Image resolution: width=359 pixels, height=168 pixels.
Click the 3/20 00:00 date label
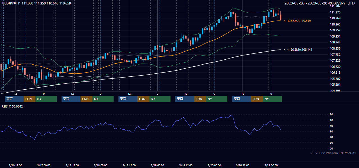tap(214, 165)
